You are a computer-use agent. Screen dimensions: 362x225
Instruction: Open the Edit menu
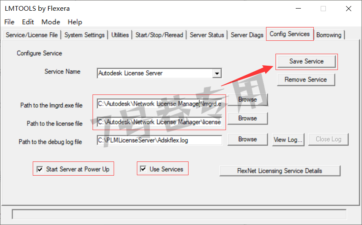pyautogui.click(x=28, y=22)
